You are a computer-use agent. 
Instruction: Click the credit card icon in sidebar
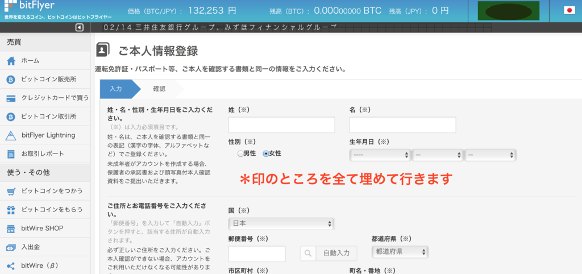pos(11,98)
